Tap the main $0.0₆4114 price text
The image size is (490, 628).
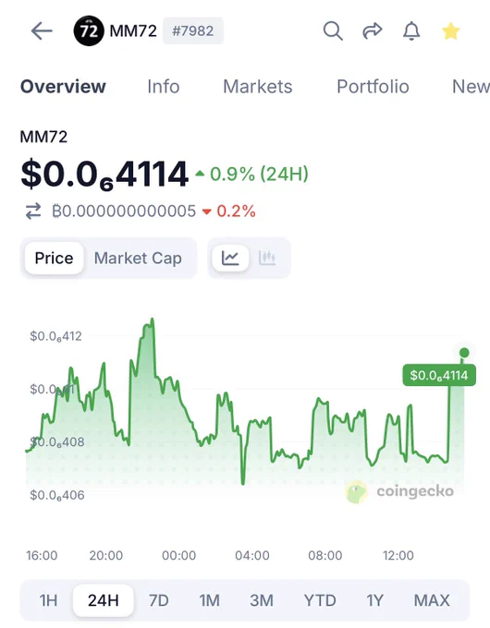(x=104, y=175)
